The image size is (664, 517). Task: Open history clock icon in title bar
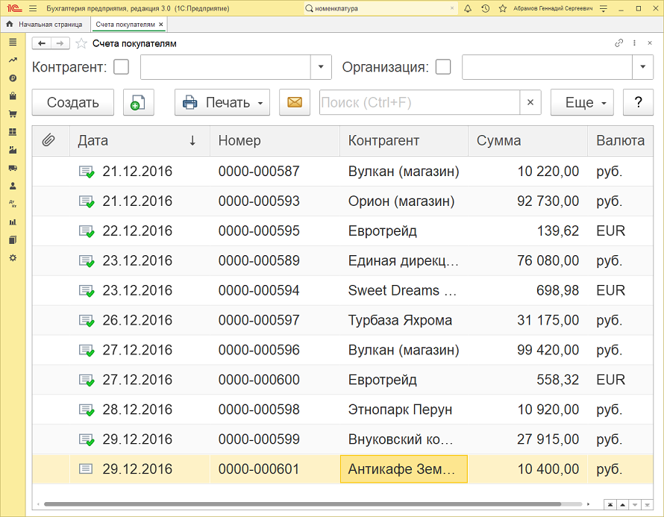[x=486, y=8]
